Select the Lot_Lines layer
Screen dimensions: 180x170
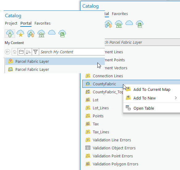[100, 108]
